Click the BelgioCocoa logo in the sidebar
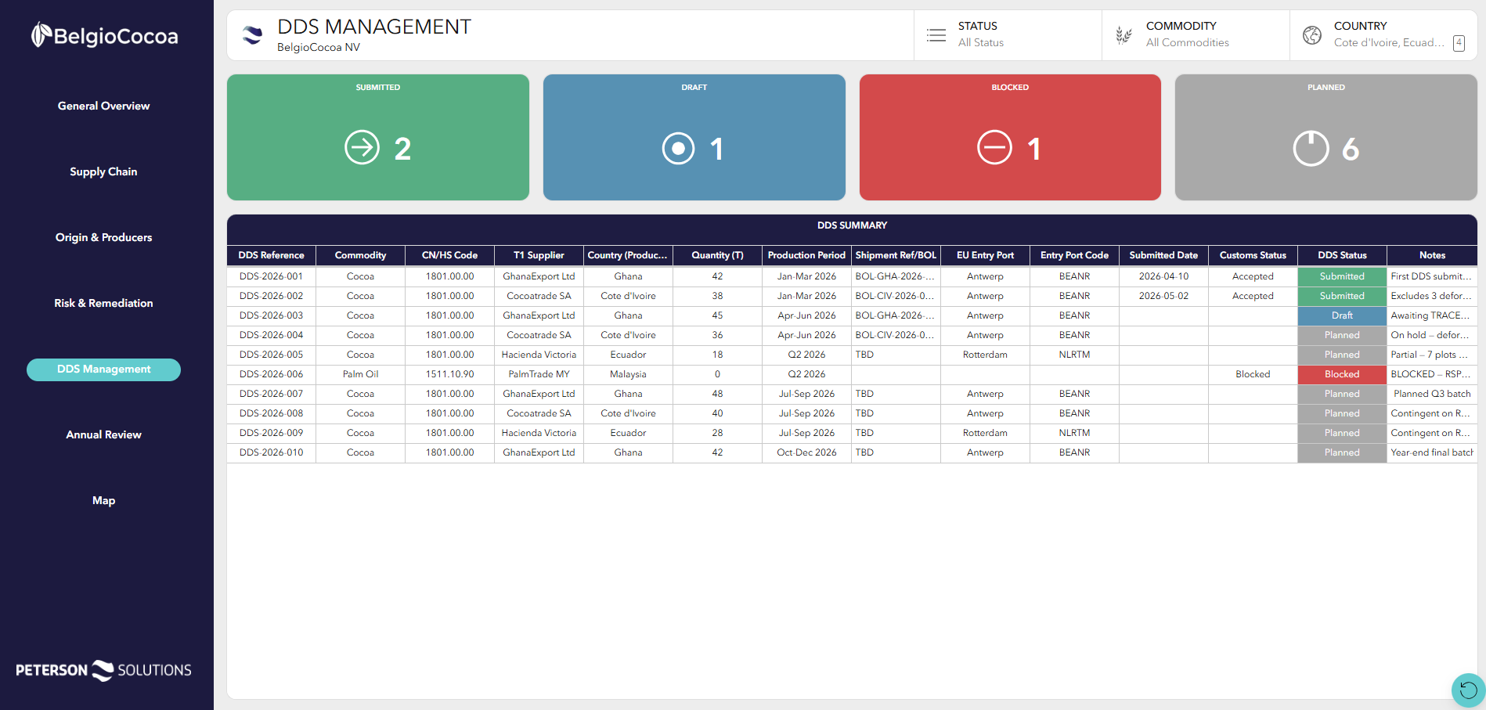Viewport: 1486px width, 710px height. click(x=104, y=35)
